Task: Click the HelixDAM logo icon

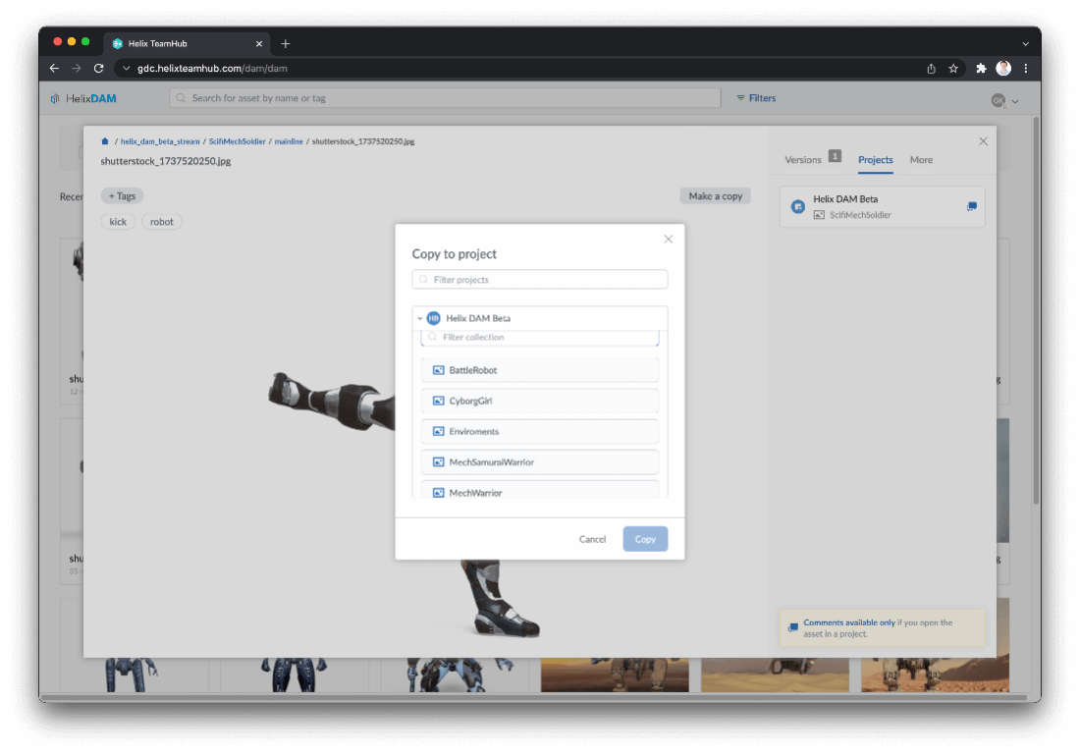Action: [x=55, y=98]
